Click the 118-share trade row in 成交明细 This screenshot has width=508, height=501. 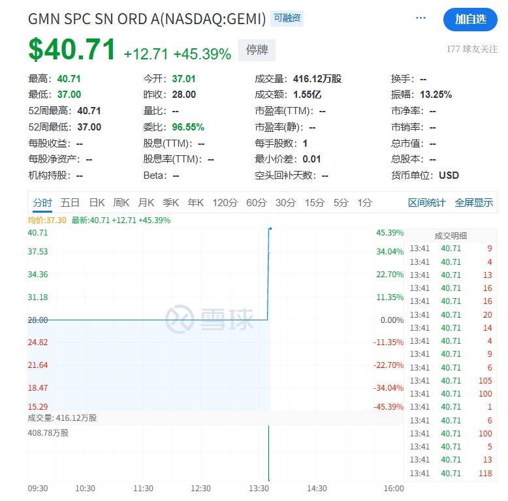(451, 474)
